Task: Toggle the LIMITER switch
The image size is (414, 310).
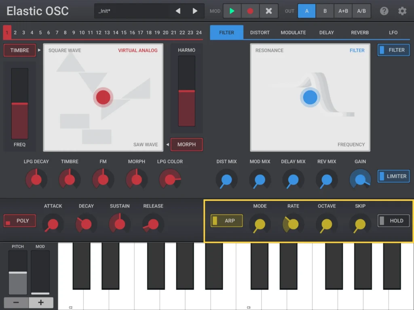Action: click(393, 176)
